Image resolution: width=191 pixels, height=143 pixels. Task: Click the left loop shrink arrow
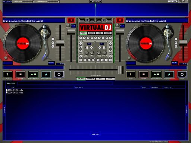click(x=87, y=47)
